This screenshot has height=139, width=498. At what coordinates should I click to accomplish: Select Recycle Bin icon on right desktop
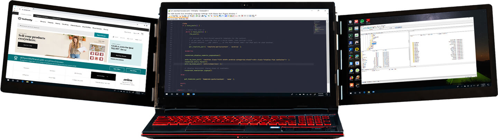tap(350, 22)
